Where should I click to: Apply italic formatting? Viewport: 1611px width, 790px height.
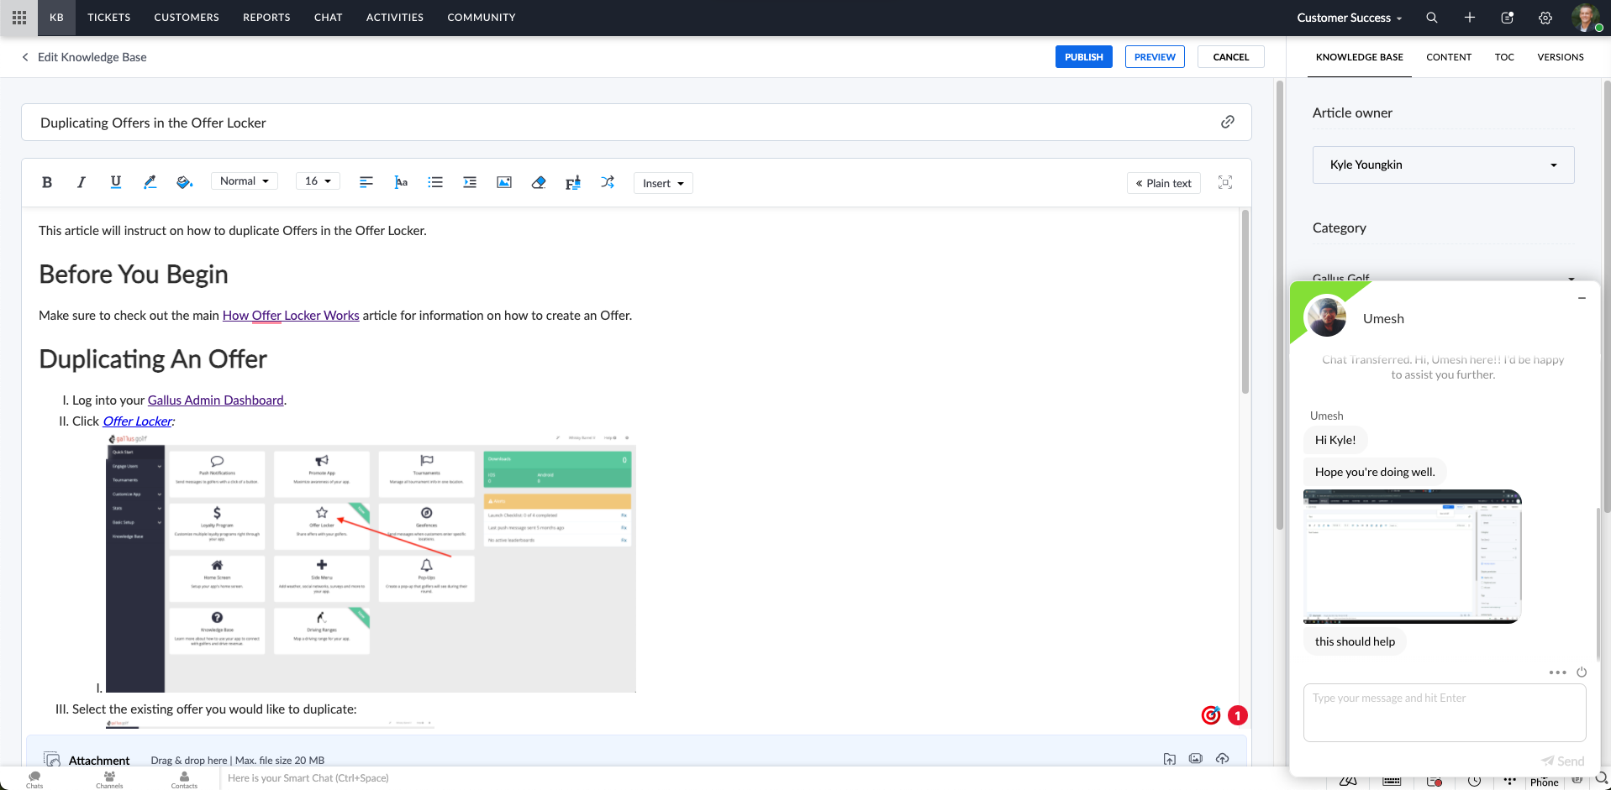(82, 182)
